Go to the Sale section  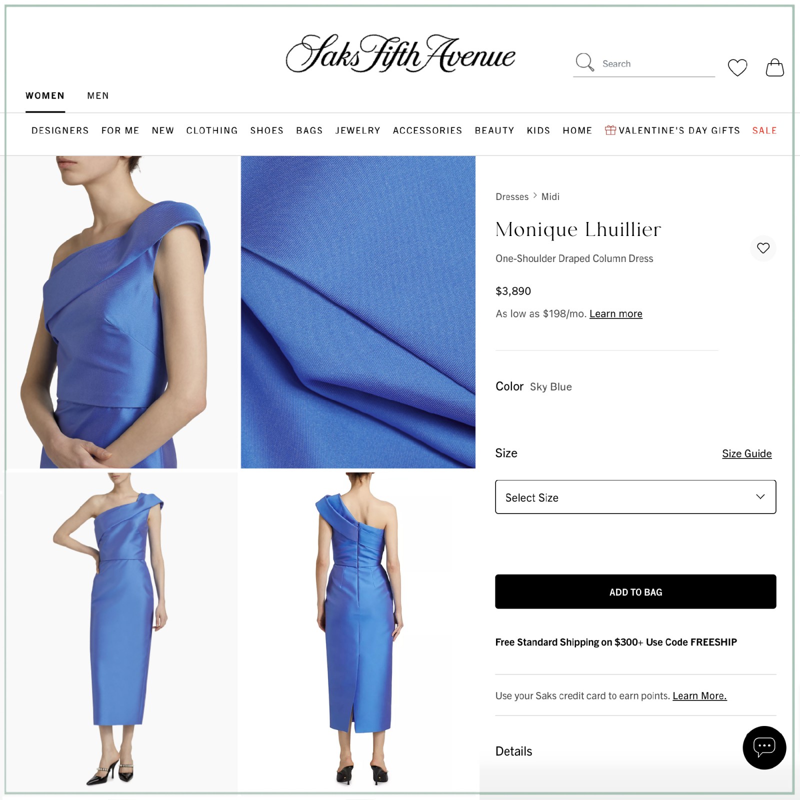point(764,130)
